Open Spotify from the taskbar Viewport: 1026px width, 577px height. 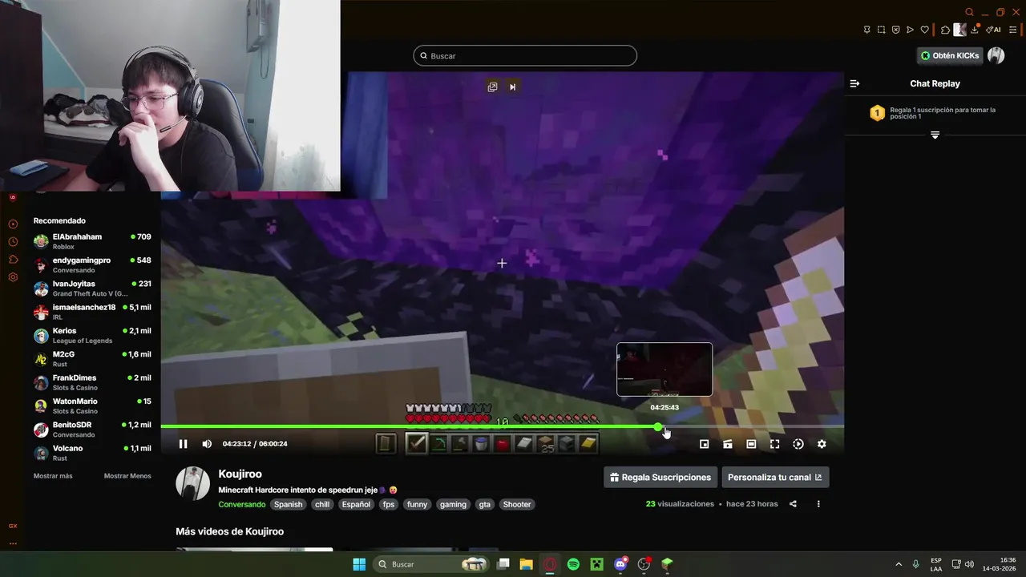tap(573, 564)
